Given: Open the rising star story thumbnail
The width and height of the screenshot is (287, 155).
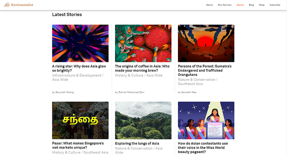Looking at the screenshot, I should click(80, 43).
